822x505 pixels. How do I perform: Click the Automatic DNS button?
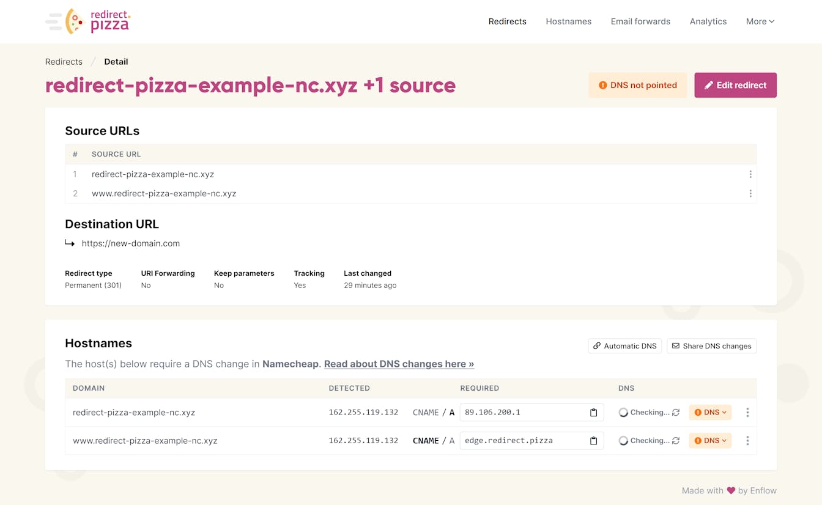624,346
